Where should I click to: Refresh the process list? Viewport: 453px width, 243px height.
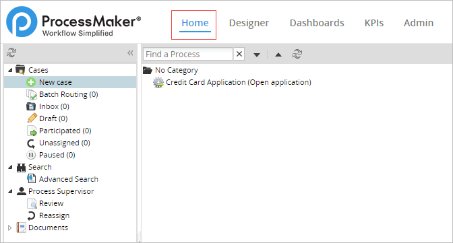(x=297, y=54)
